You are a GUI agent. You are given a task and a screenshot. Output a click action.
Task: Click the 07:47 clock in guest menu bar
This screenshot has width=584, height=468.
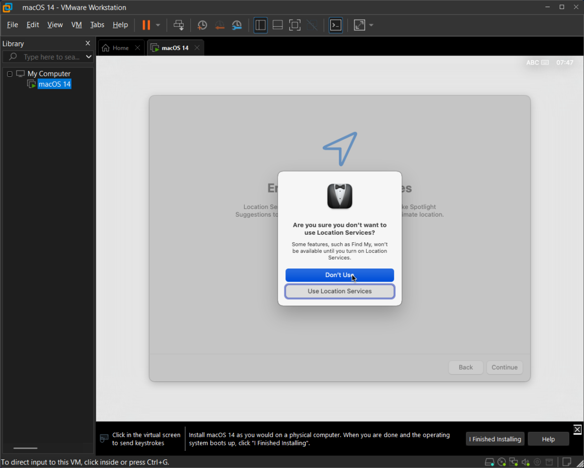[x=565, y=62]
